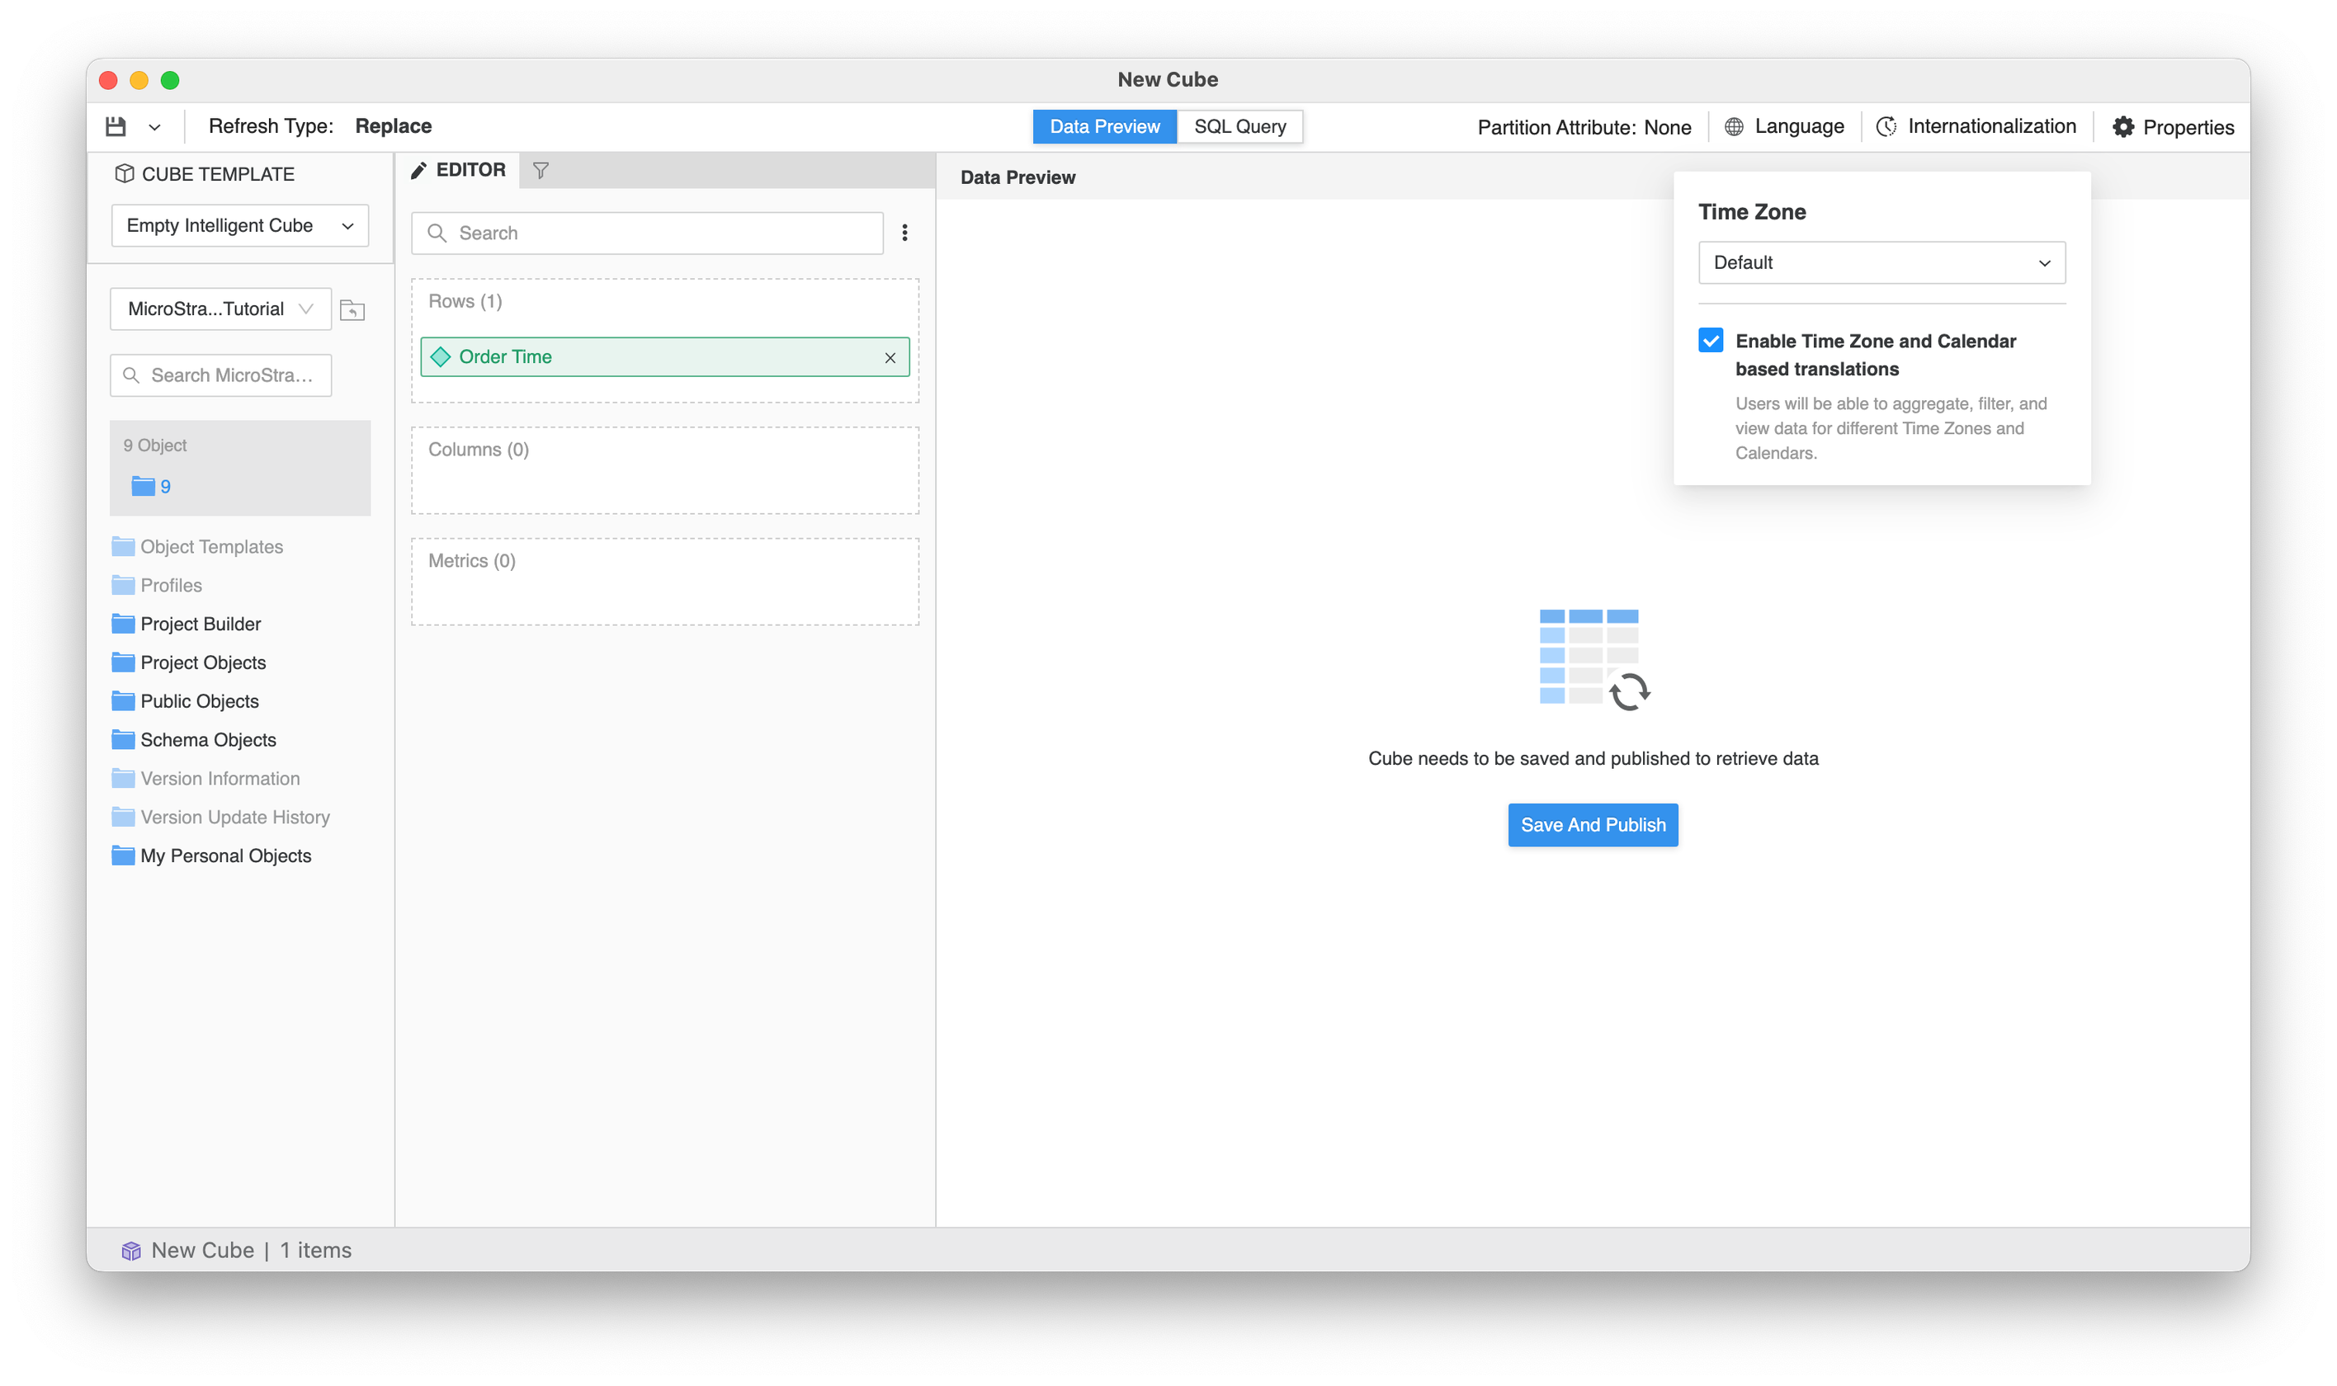Click the Replace refresh type link
Viewport: 2337px width, 1386px height.
[392, 126]
